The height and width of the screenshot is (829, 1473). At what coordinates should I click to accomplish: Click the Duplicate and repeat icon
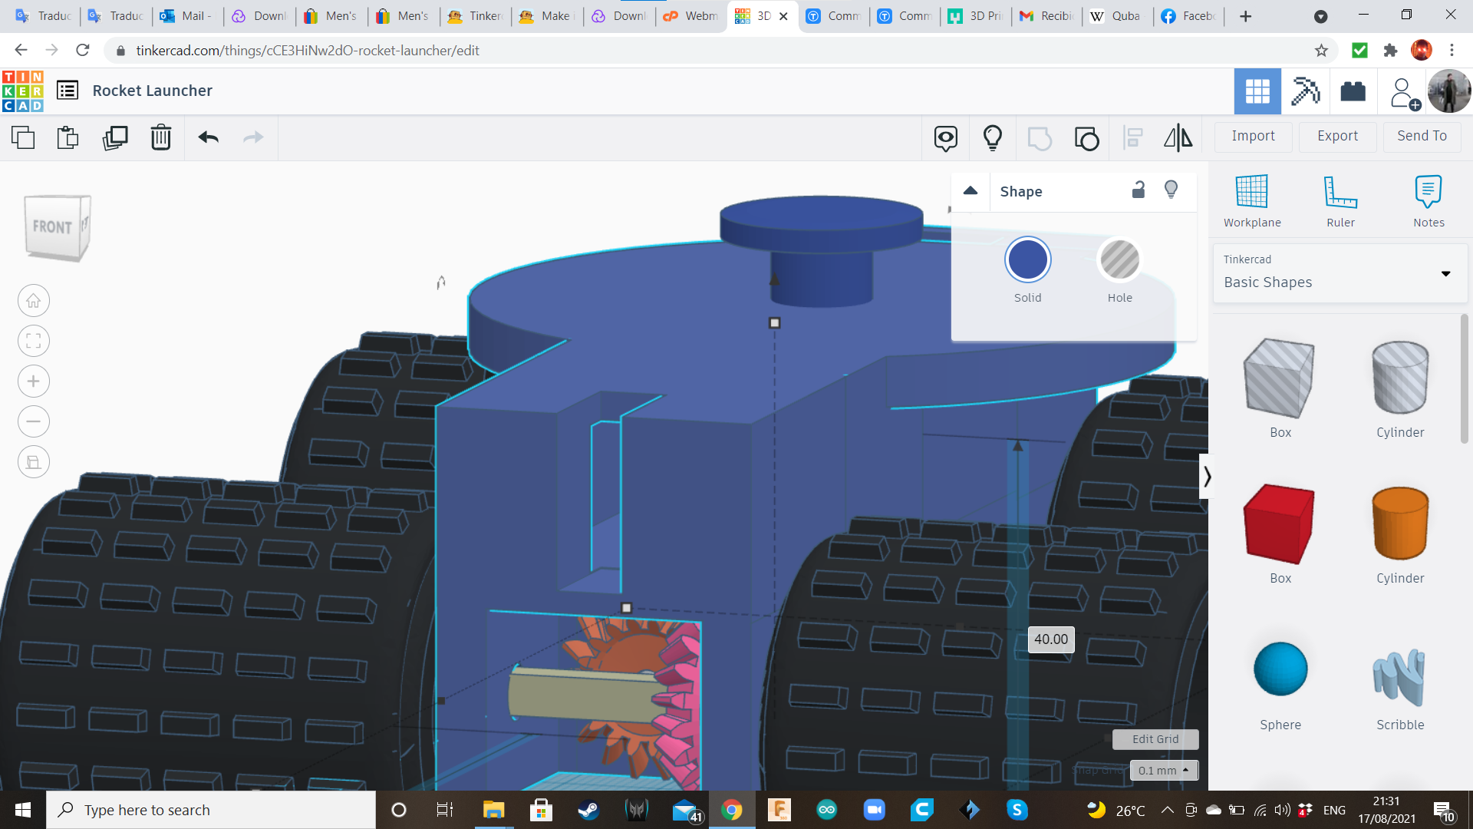coord(115,137)
